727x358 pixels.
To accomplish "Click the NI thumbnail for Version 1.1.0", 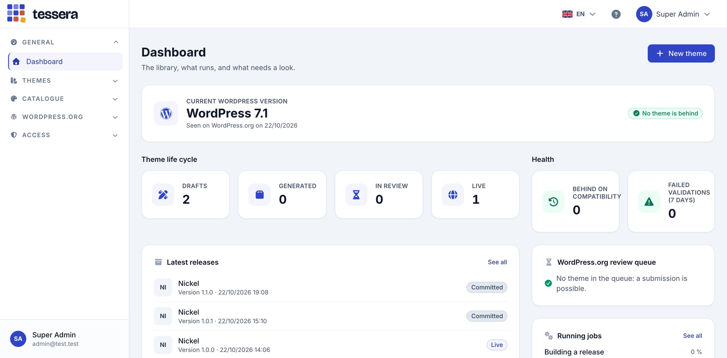I will tap(163, 287).
